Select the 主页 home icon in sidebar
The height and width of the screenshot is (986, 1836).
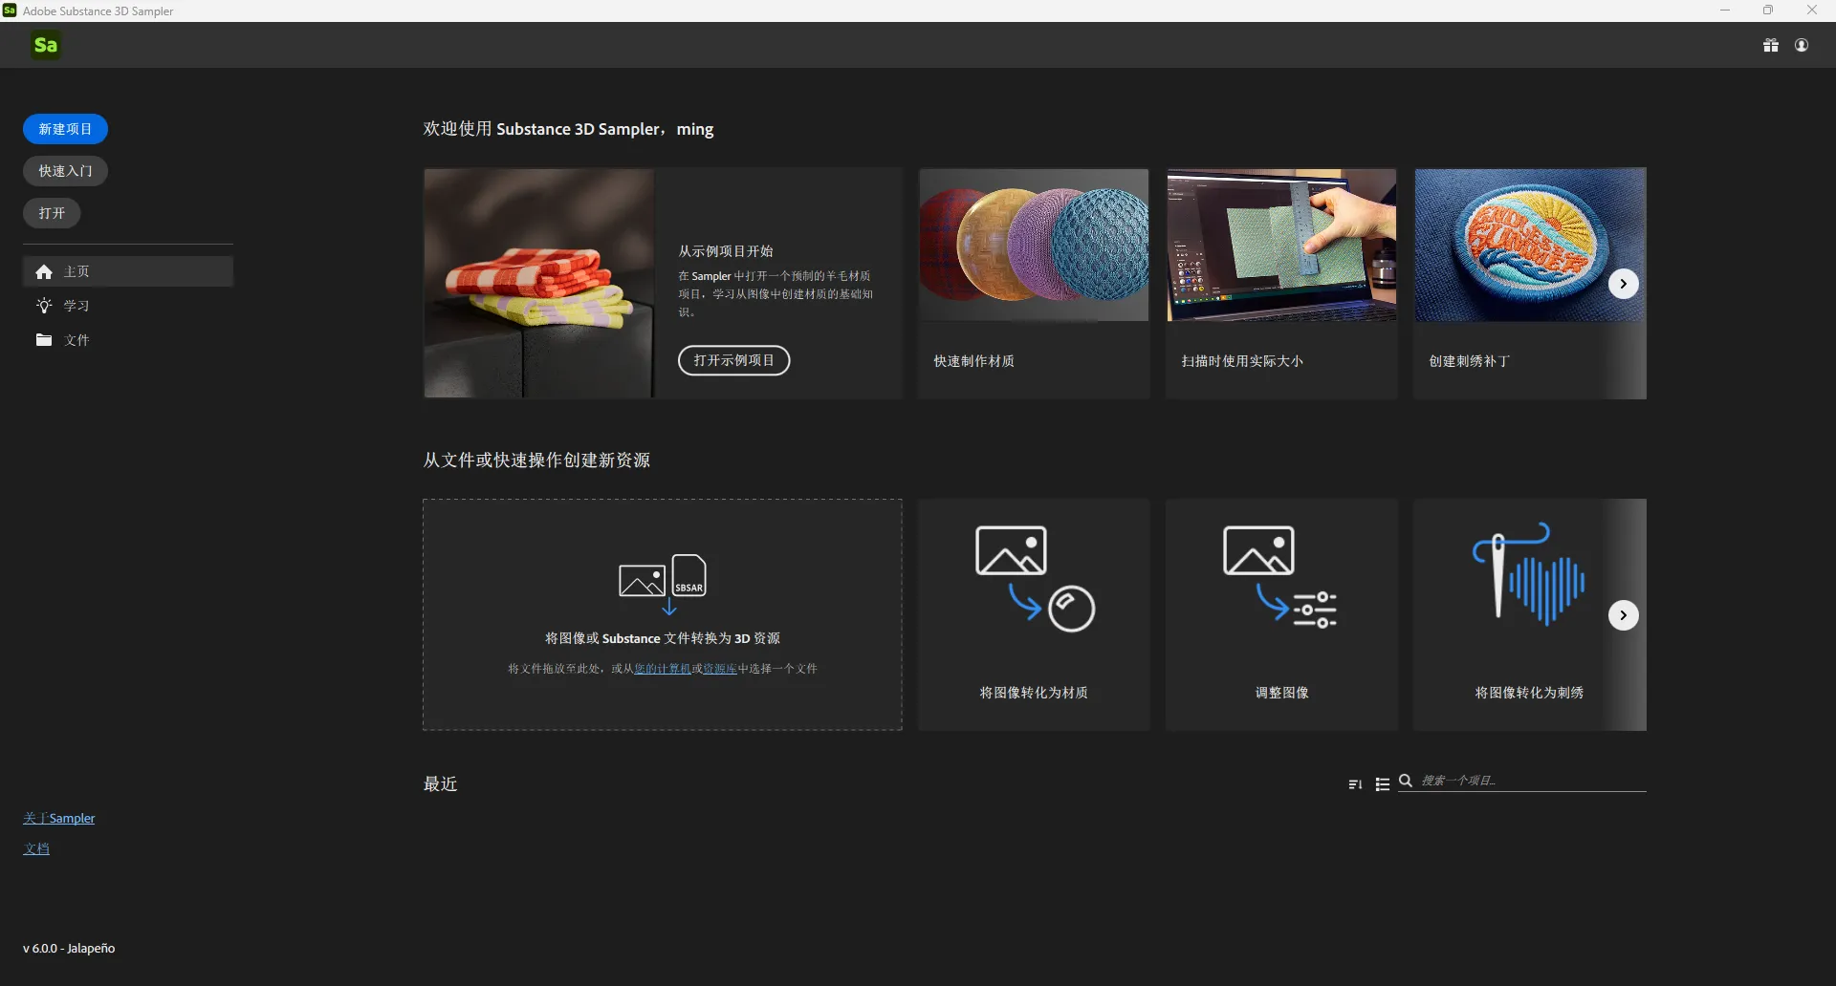[x=44, y=272]
